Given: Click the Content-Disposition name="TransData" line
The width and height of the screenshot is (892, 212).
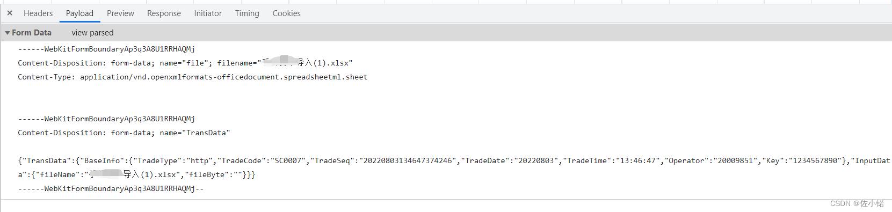Looking at the screenshot, I should coord(124,133).
